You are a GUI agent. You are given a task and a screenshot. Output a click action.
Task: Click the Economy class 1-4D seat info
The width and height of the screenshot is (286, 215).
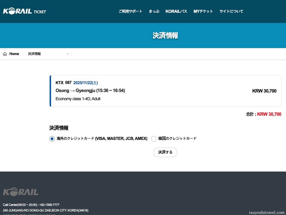pos(78,99)
